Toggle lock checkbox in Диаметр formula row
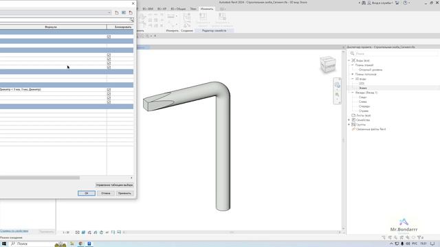 [x=109, y=90]
